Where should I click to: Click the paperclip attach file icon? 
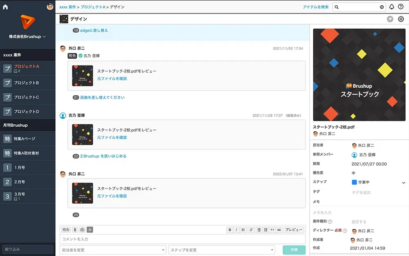(75, 230)
